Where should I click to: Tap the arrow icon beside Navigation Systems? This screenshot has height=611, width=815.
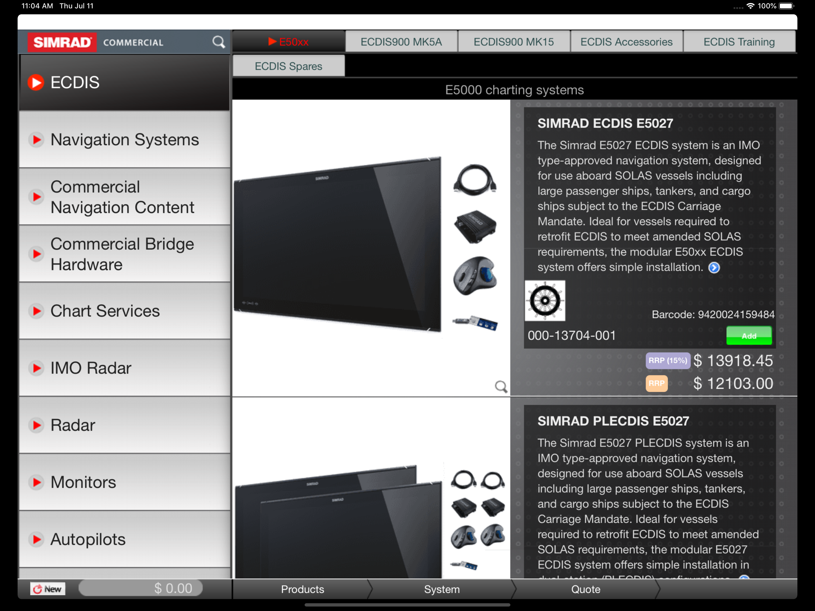coord(36,140)
